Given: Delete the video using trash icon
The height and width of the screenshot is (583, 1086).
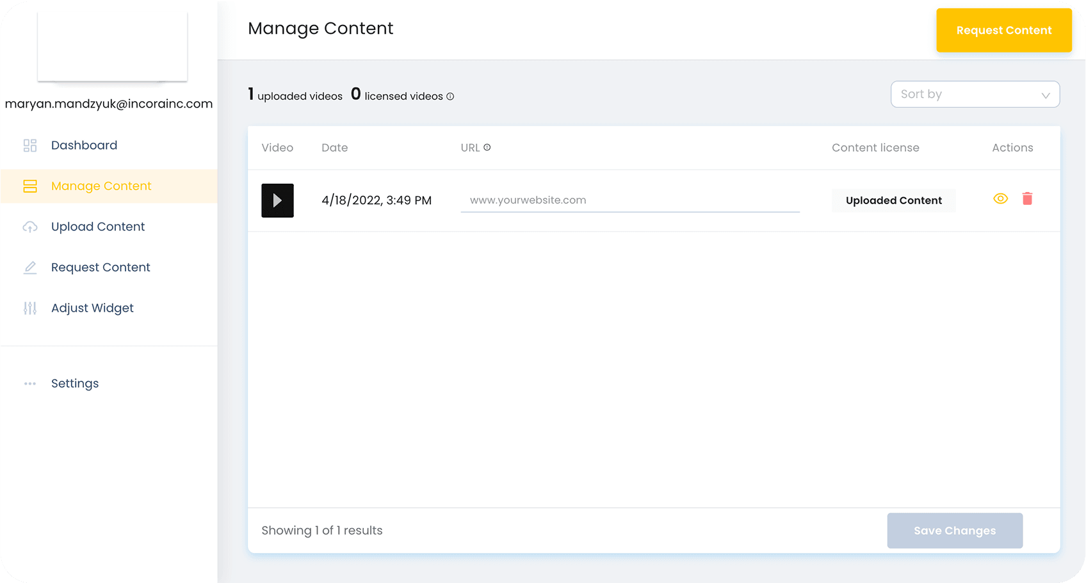Looking at the screenshot, I should click(1027, 199).
